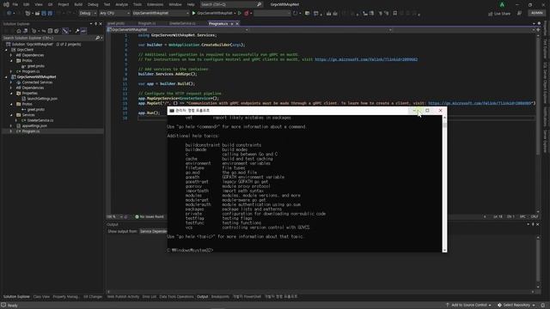This screenshot has height=309, width=550.
Task: Click Solution Explorer home icon
Action: tap(19, 31)
